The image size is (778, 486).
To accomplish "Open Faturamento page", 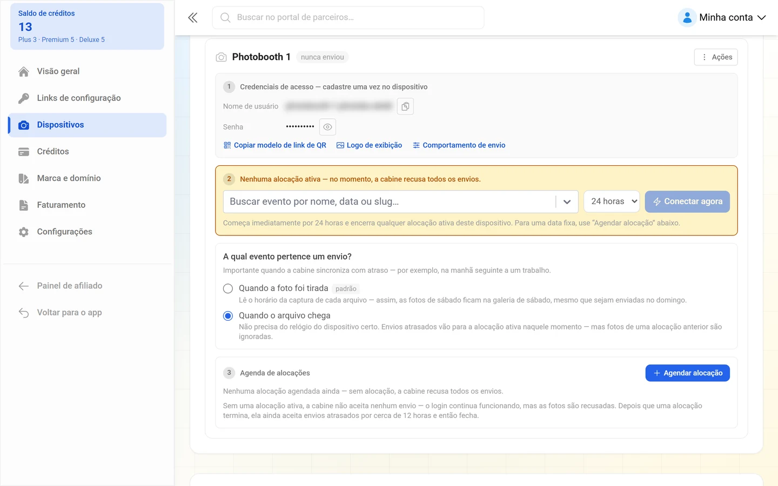I will click(87, 205).
